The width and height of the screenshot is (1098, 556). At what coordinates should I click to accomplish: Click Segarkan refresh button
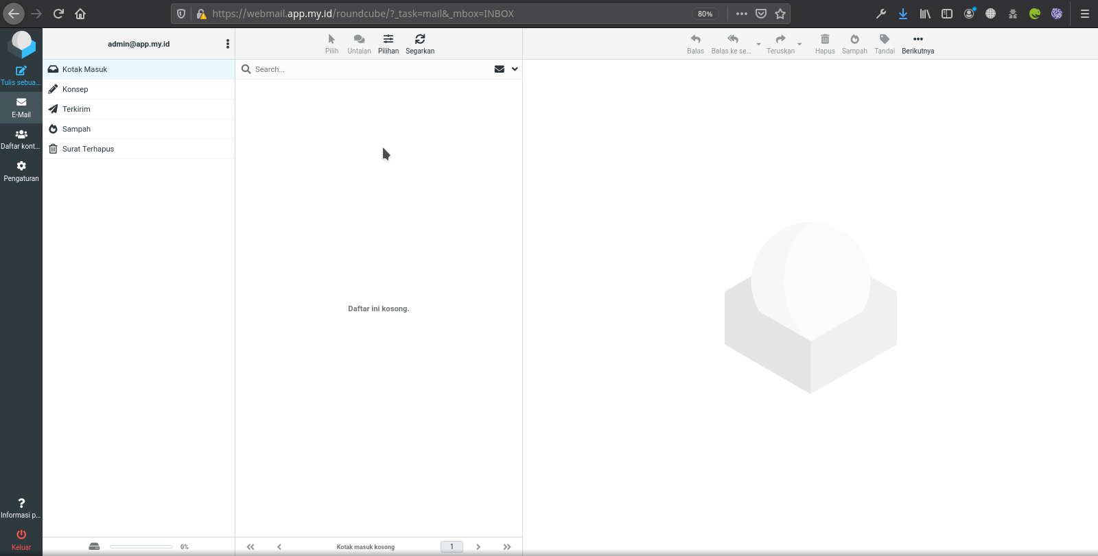coord(420,44)
